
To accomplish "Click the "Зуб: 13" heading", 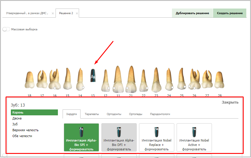I will (18, 105).
